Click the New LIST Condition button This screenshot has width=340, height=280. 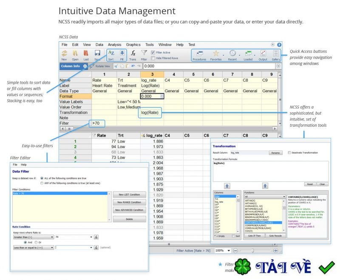(130, 195)
